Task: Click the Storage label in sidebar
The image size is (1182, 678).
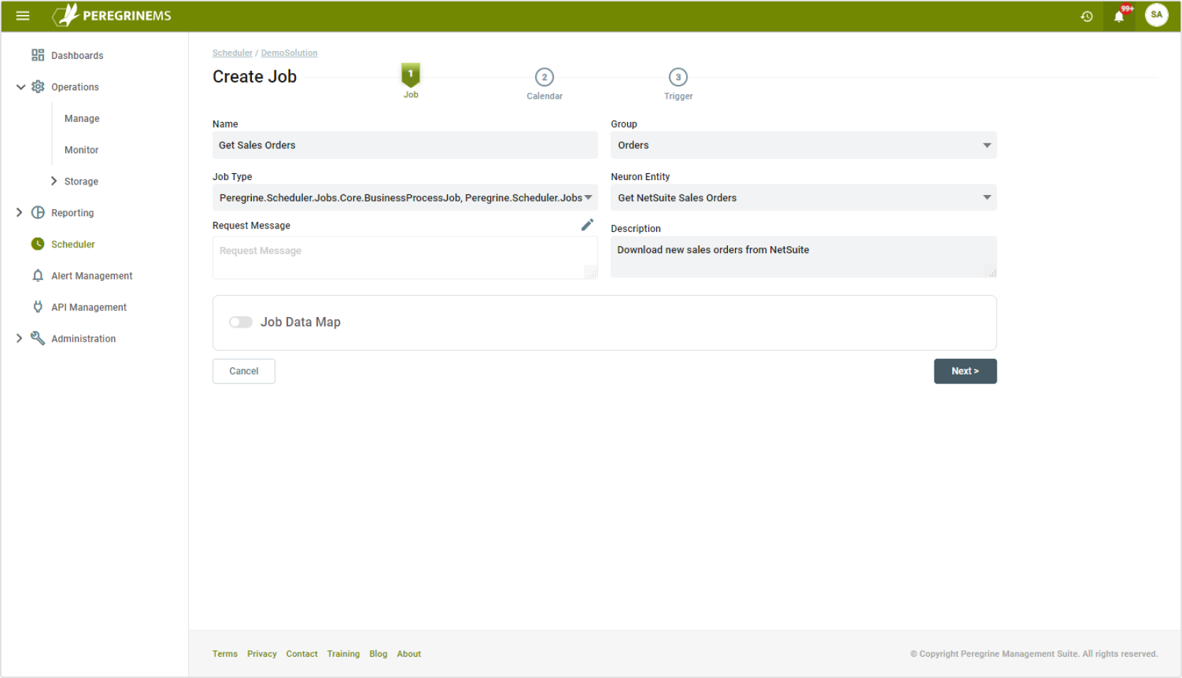Action: 81,182
